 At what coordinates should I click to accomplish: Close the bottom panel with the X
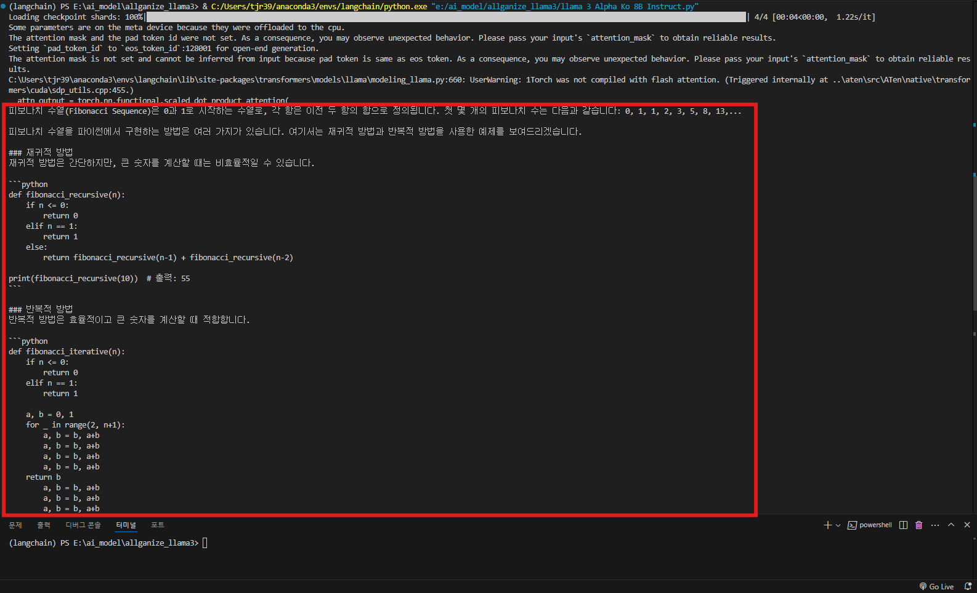pos(967,525)
